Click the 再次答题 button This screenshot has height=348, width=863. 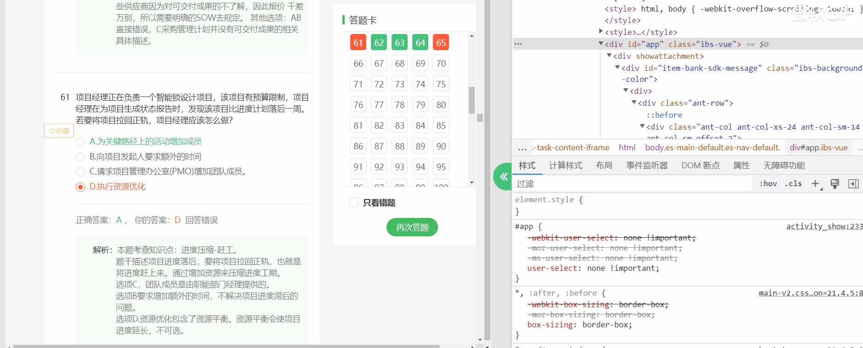click(412, 227)
